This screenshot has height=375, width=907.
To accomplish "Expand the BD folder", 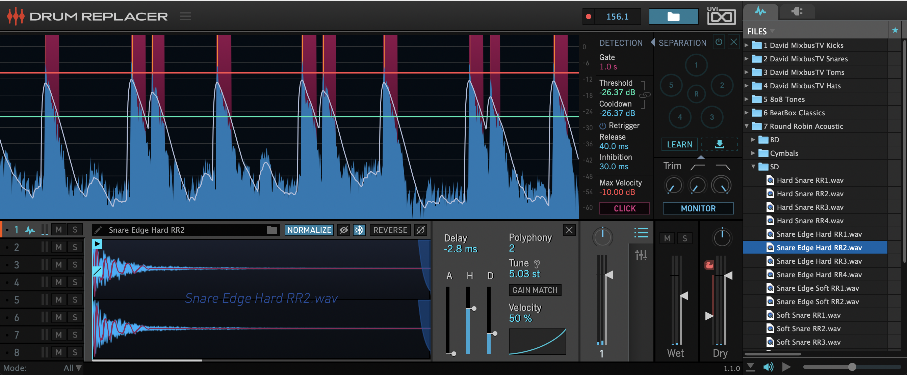I will click(753, 140).
